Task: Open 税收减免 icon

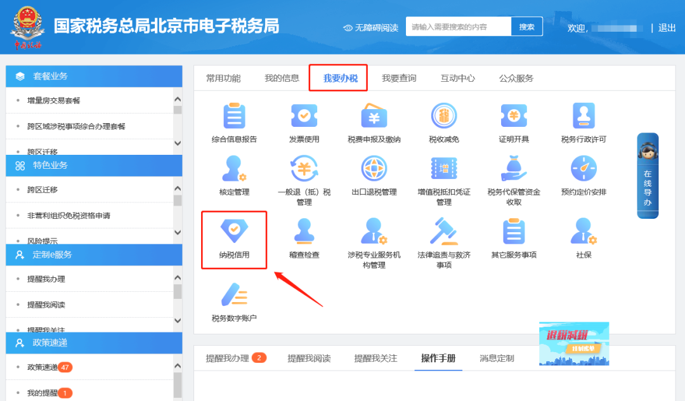Action: pyautogui.click(x=444, y=115)
